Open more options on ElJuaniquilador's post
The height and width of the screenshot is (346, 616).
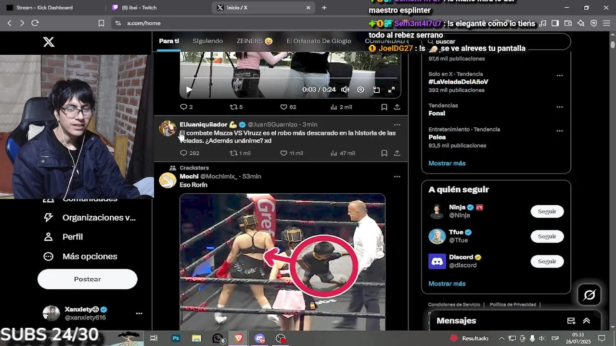(x=397, y=124)
